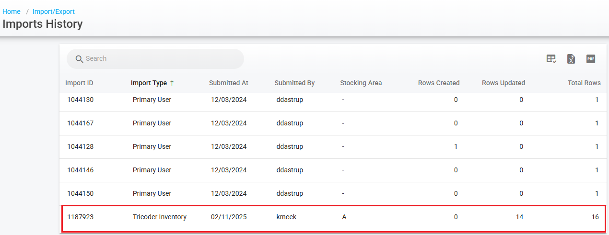Image resolution: width=609 pixels, height=235 pixels.
Task: Sort by Total Rows column
Action: point(584,83)
